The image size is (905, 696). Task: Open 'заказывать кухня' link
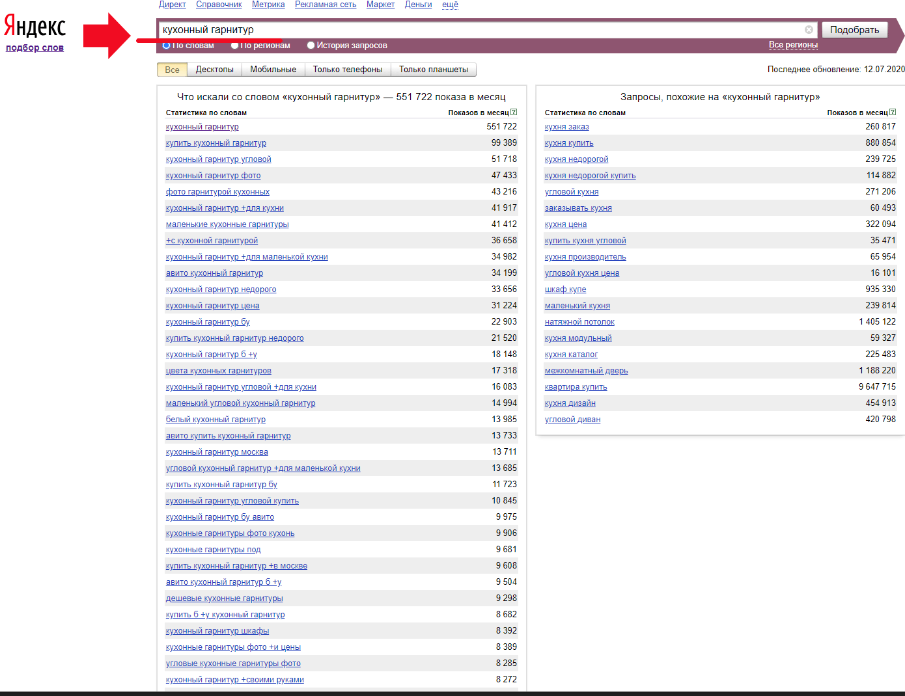(578, 208)
